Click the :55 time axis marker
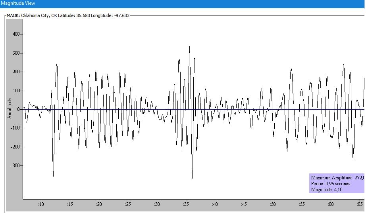The width and height of the screenshot is (366, 213). click(x=302, y=204)
